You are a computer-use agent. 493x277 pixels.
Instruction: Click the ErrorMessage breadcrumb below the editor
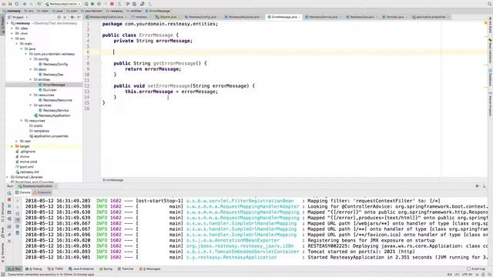point(113,180)
